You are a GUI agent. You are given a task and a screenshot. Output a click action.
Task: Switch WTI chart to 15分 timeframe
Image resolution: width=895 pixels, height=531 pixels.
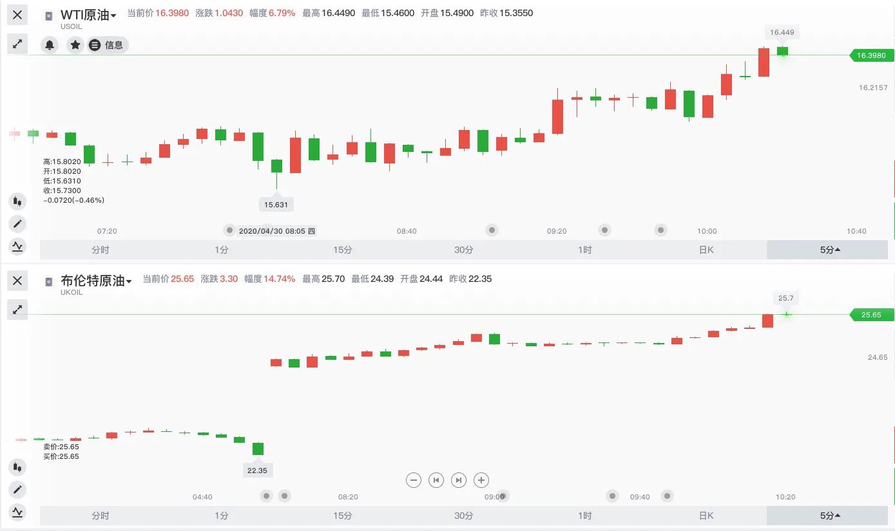tap(343, 250)
